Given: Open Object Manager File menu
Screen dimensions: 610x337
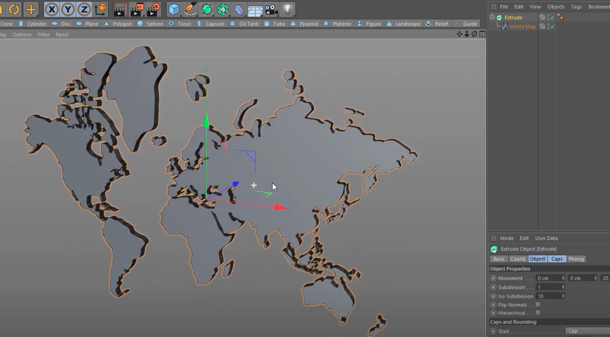Looking at the screenshot, I should (504, 7).
